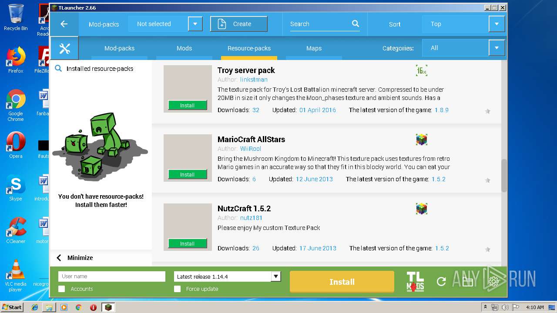Open Opera desktop shortcut
The width and height of the screenshot is (557, 313).
(x=16, y=145)
